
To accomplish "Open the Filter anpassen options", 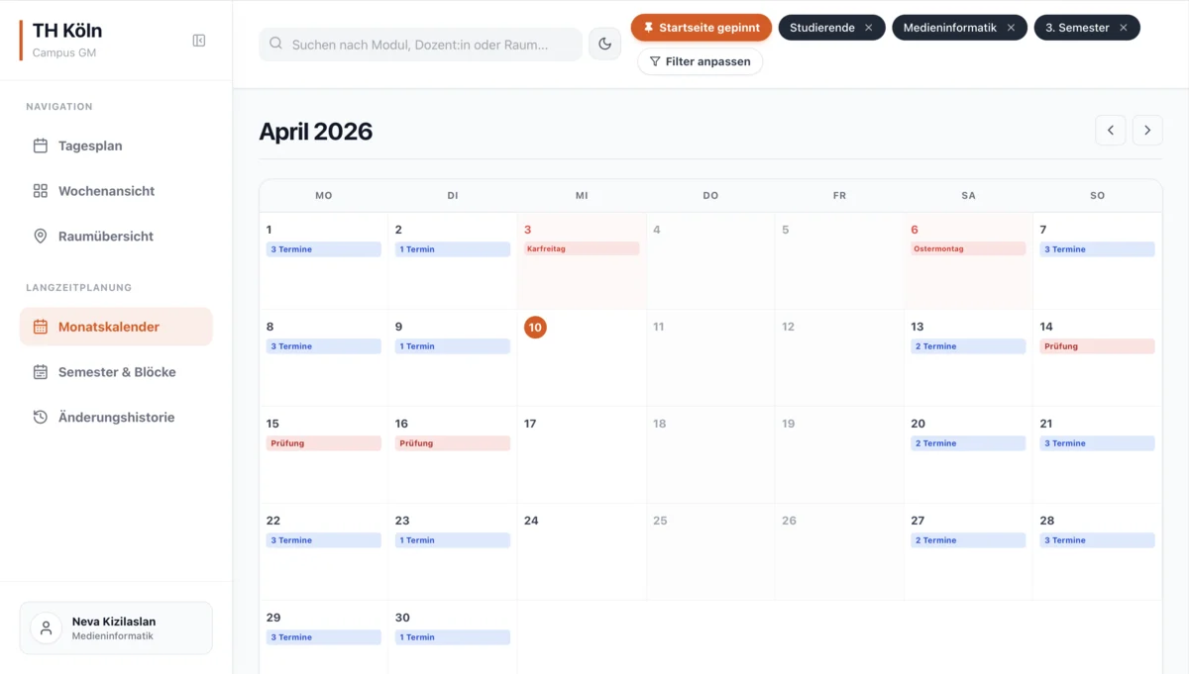I will point(700,61).
